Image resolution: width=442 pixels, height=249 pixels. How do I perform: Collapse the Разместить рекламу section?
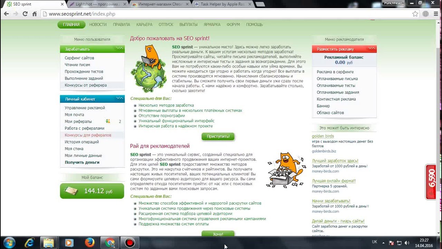372,48
